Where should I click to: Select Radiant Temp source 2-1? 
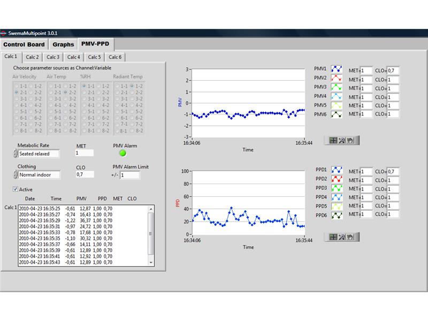(x=117, y=92)
